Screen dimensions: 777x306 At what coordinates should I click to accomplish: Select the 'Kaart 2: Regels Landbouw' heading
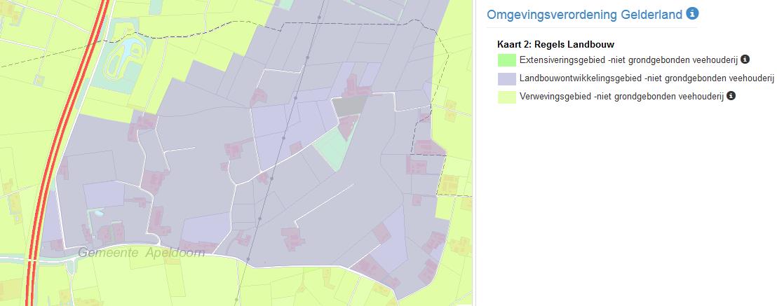555,45
